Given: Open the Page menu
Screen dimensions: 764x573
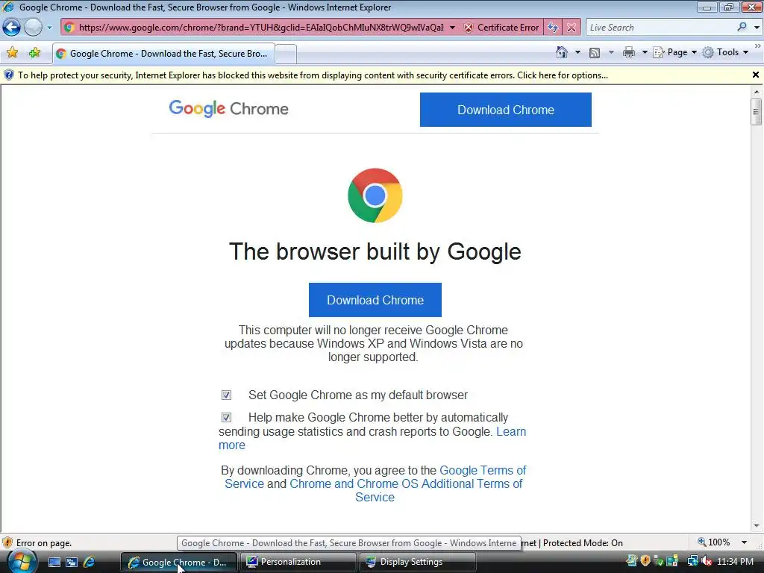Looking at the screenshot, I should coord(674,52).
